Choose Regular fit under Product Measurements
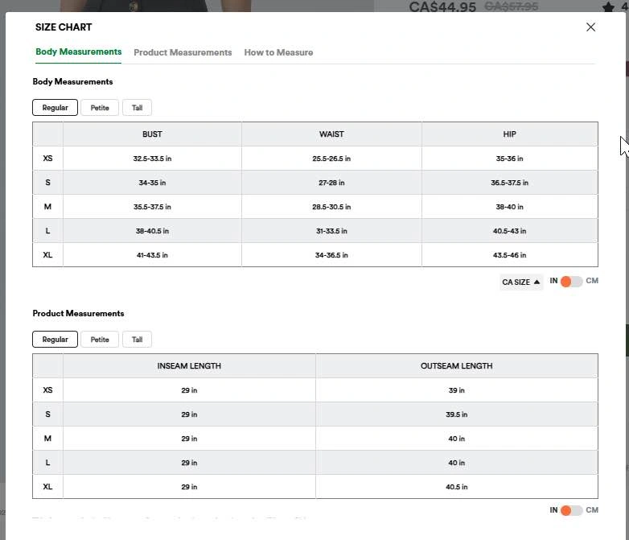The height and width of the screenshot is (540, 629). (55, 340)
